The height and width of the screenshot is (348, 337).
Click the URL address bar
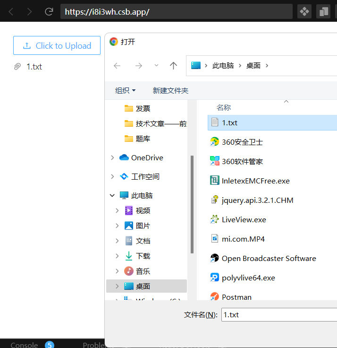pyautogui.click(x=177, y=11)
